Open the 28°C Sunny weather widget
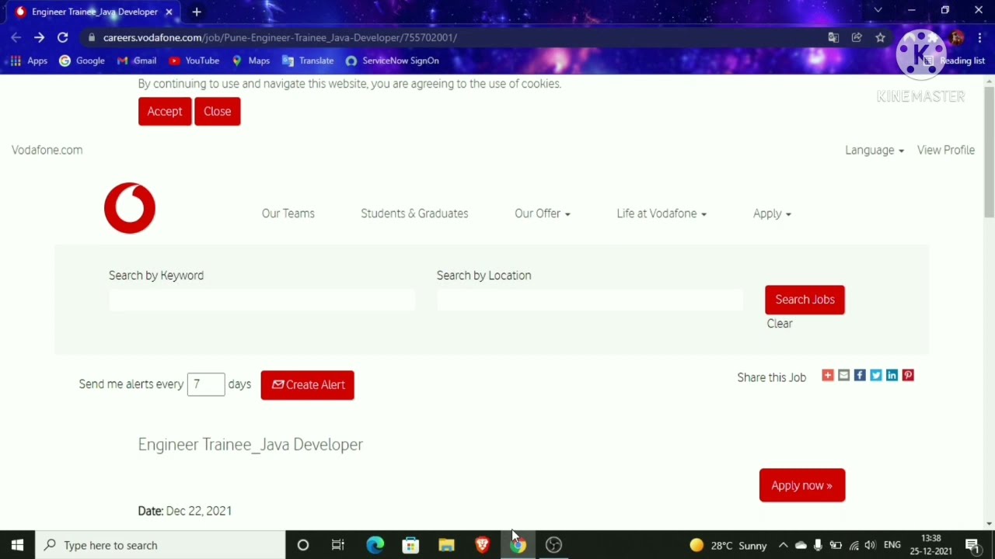This screenshot has width=995, height=559. [728, 545]
